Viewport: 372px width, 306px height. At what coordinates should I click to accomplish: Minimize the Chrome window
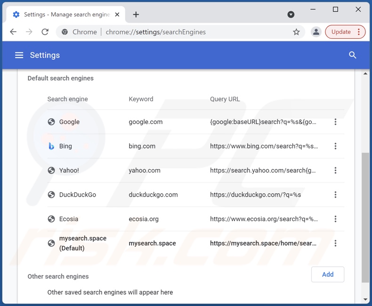tap(313, 9)
